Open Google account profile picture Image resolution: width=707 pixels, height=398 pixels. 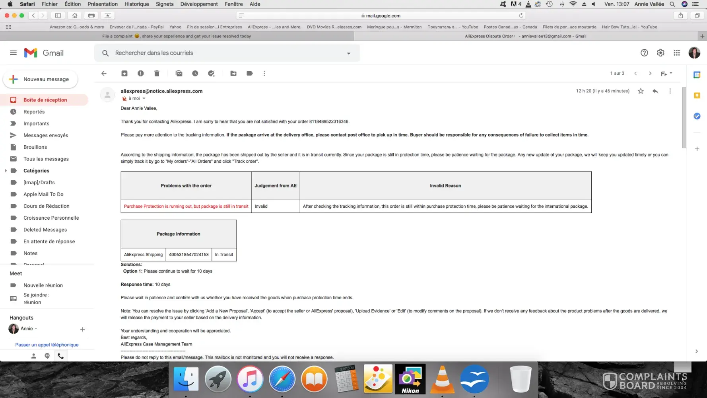(694, 53)
